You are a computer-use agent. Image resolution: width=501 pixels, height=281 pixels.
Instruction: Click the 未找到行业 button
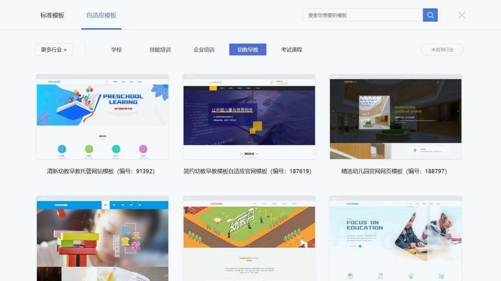tap(442, 50)
